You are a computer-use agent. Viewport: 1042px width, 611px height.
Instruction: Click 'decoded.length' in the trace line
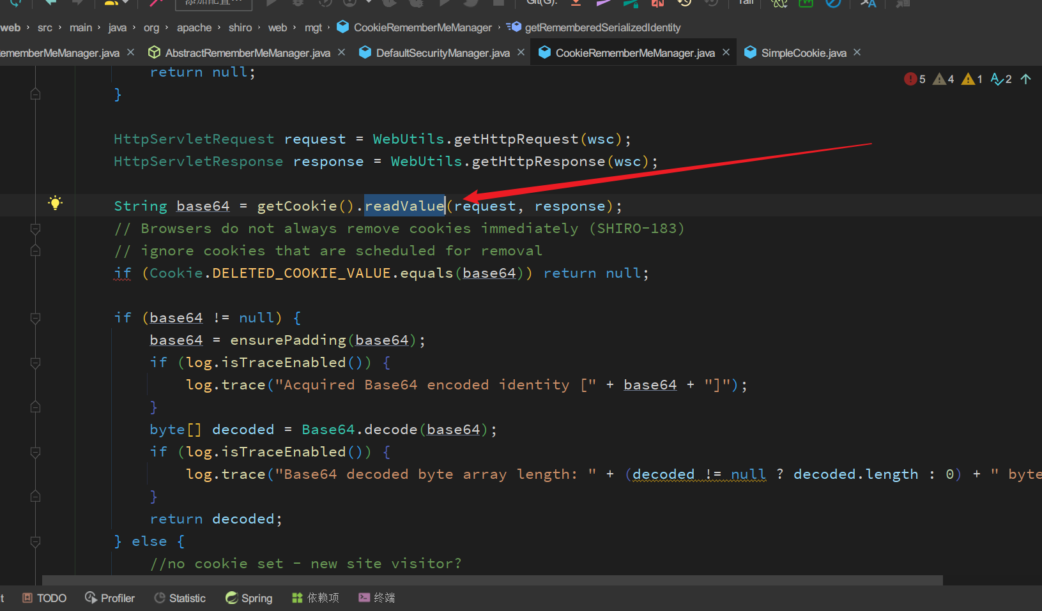click(x=856, y=474)
